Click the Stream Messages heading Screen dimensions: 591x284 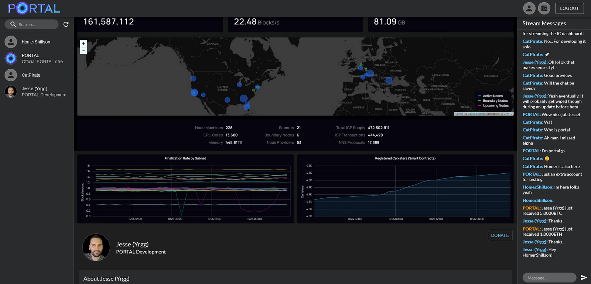[544, 23]
